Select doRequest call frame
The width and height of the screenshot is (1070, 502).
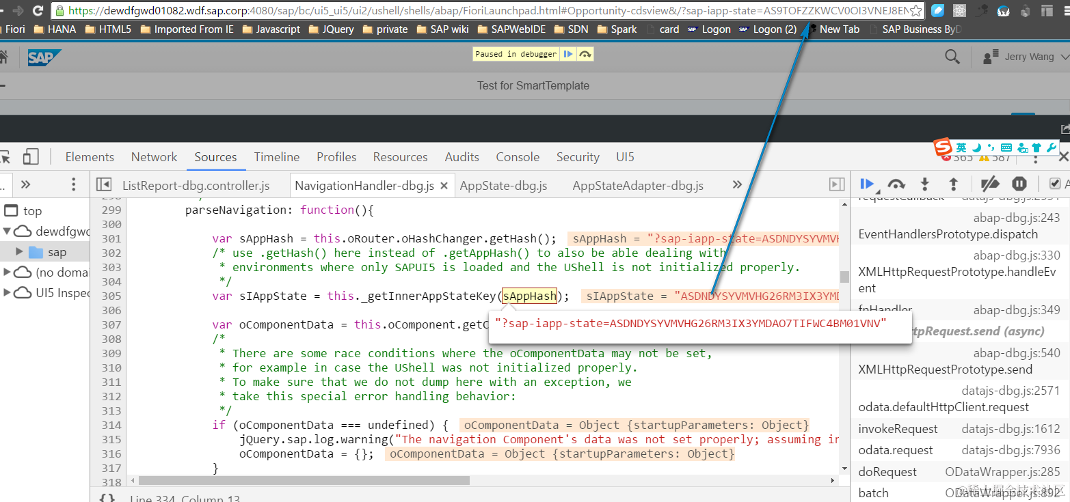959,471
